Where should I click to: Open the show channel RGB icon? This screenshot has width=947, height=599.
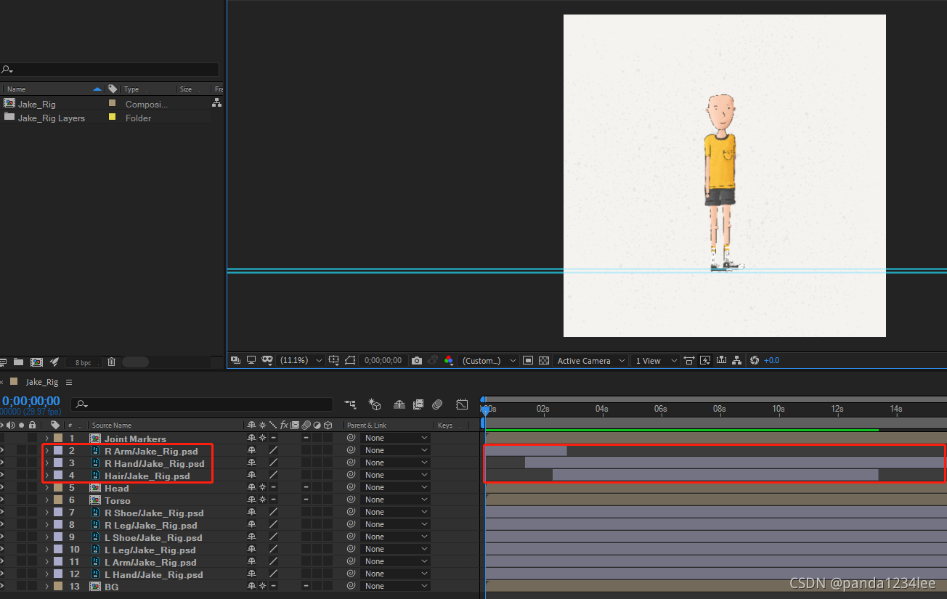(449, 360)
